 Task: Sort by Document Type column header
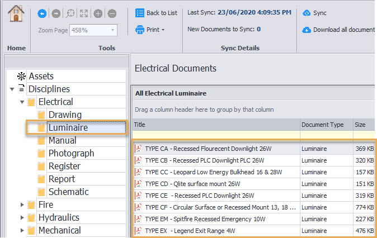[x=327, y=125]
